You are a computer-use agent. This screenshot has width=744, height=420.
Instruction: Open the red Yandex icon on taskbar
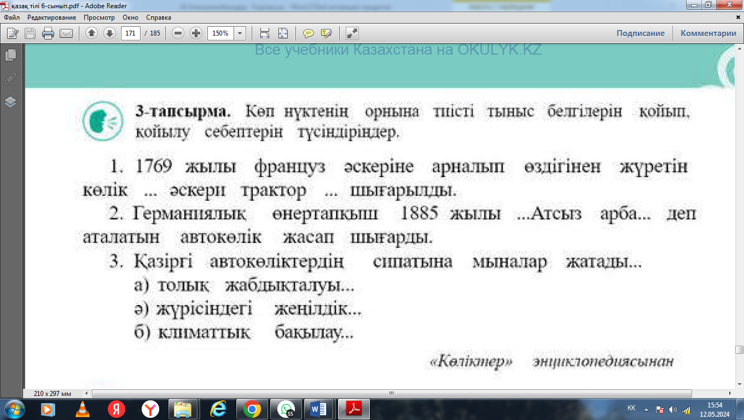[116, 409]
